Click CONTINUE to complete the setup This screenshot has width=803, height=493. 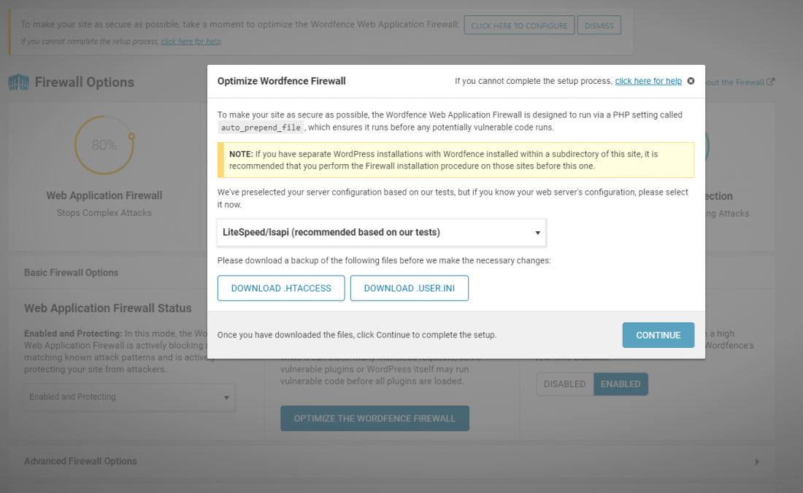658,335
